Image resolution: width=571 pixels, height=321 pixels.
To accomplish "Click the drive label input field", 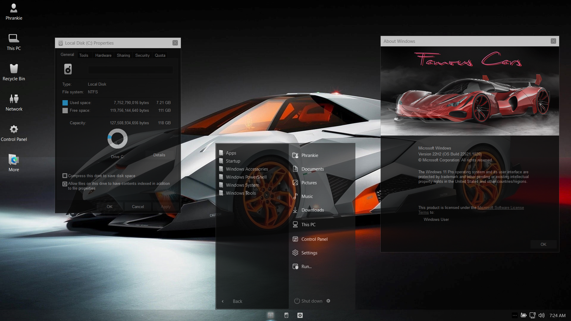I will (x=130, y=70).
